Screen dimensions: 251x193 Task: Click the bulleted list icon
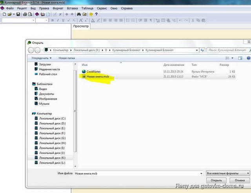point(128,20)
